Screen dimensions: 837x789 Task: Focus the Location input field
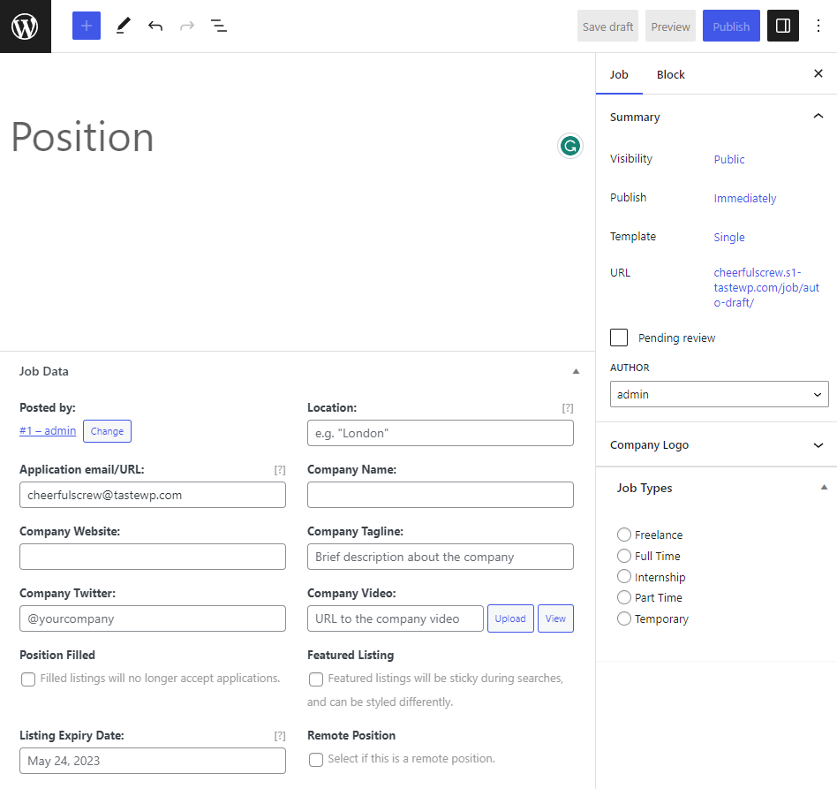(x=441, y=433)
